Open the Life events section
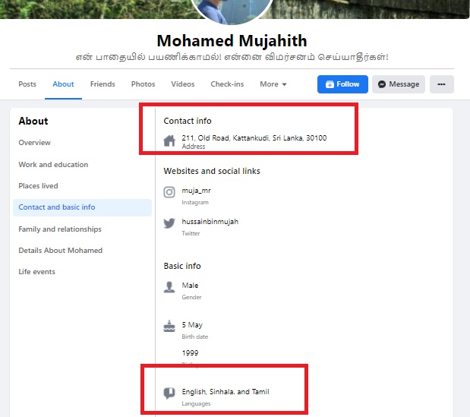 click(x=37, y=272)
